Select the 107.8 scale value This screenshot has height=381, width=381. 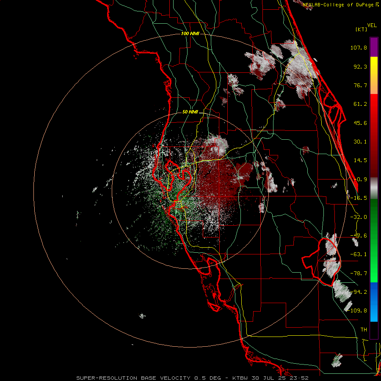tap(359, 47)
